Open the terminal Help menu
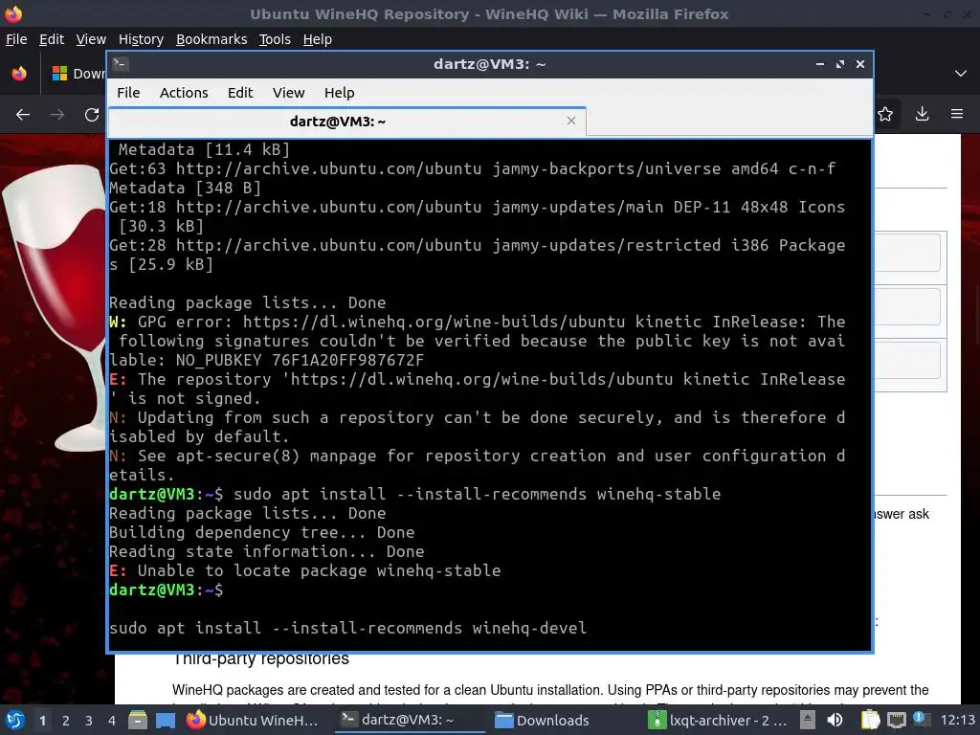Viewport: 980px width, 735px height. (x=340, y=93)
